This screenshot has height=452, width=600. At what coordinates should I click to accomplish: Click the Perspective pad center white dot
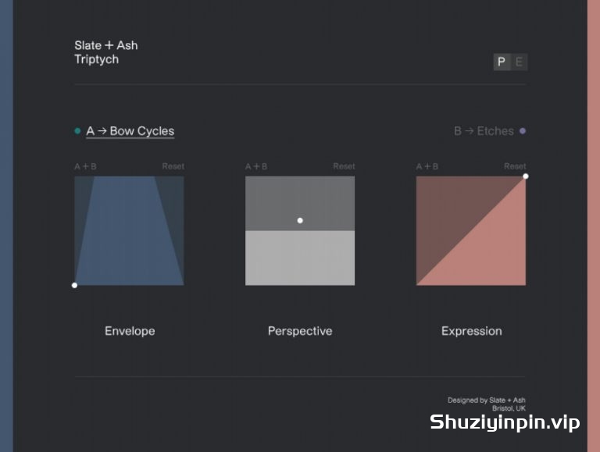click(300, 221)
